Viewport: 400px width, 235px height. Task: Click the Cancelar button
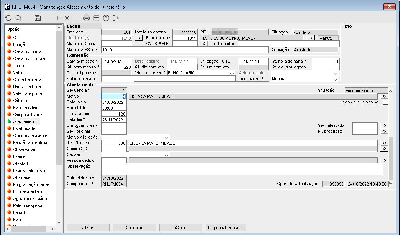134,228
